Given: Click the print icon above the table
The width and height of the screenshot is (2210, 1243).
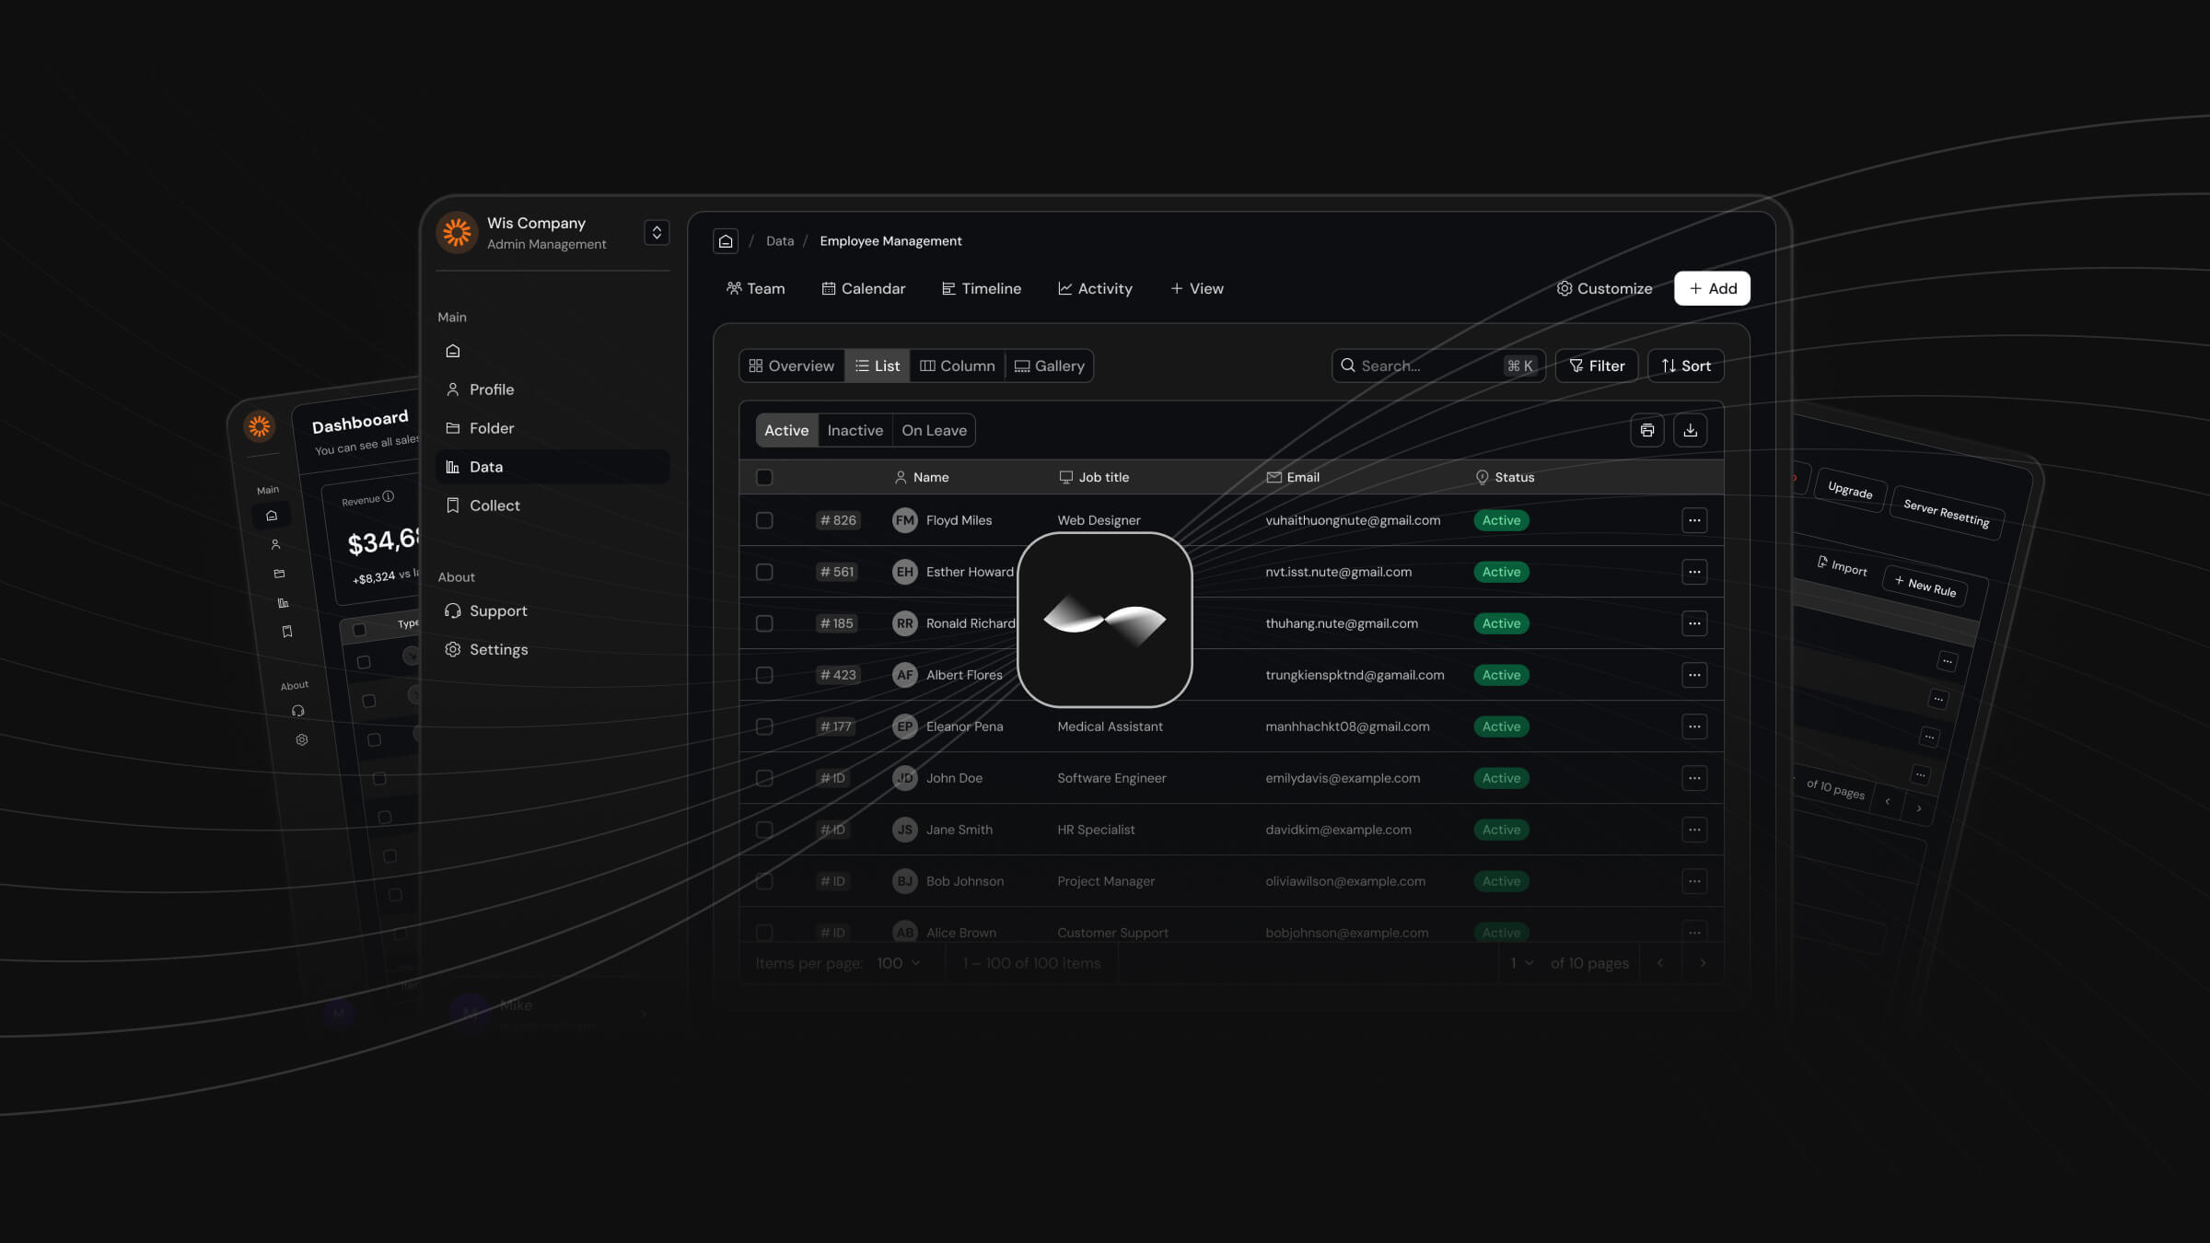Looking at the screenshot, I should tap(1647, 430).
